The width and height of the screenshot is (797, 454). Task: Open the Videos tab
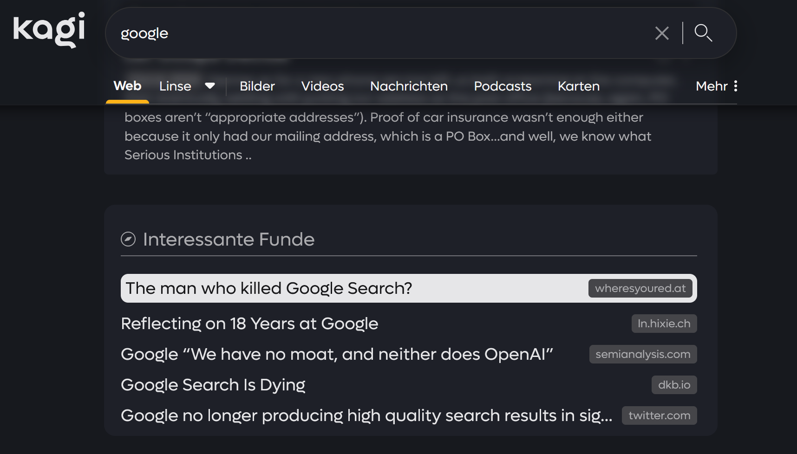[322, 86]
